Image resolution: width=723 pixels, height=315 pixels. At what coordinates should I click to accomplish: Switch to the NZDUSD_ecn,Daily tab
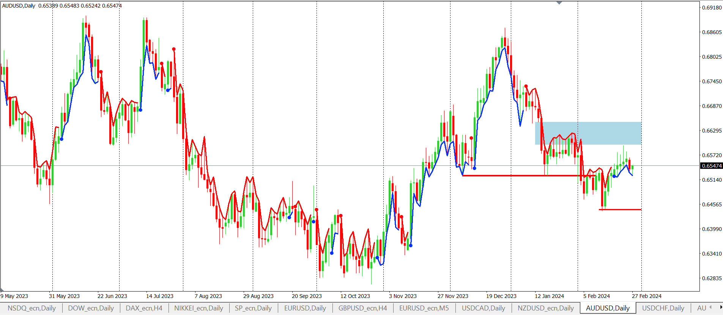(x=546, y=308)
